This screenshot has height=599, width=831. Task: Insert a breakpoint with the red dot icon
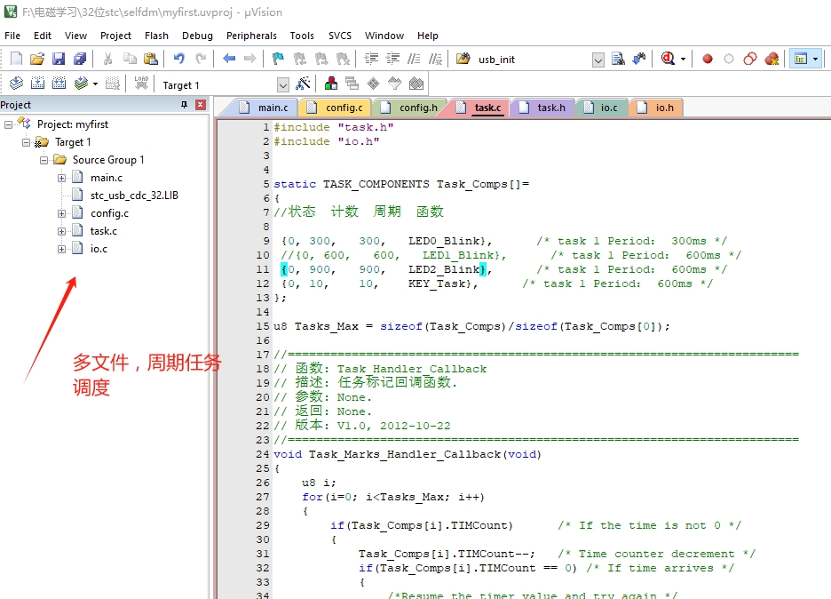[708, 59]
